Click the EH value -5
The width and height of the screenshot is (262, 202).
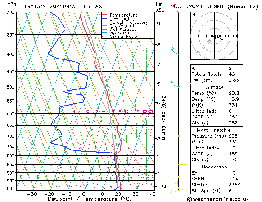[x=232, y=173]
